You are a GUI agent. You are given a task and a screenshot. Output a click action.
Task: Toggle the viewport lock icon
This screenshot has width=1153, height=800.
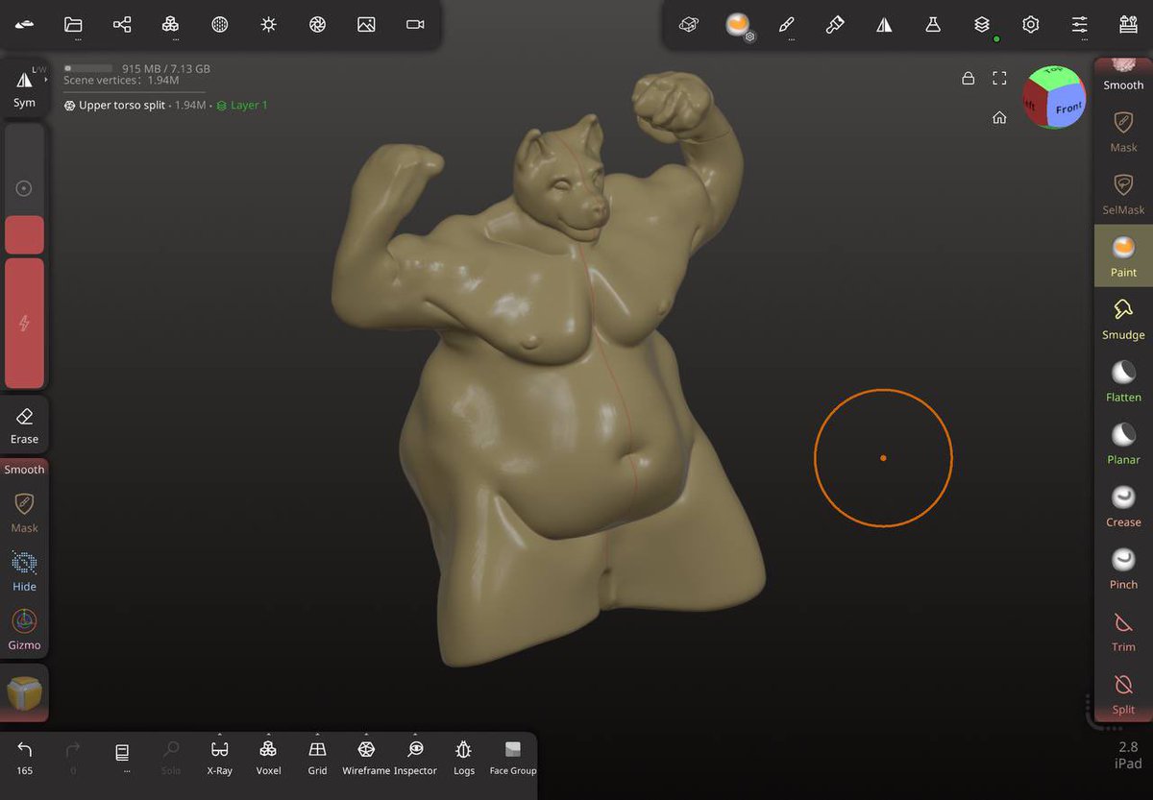pyautogui.click(x=969, y=78)
